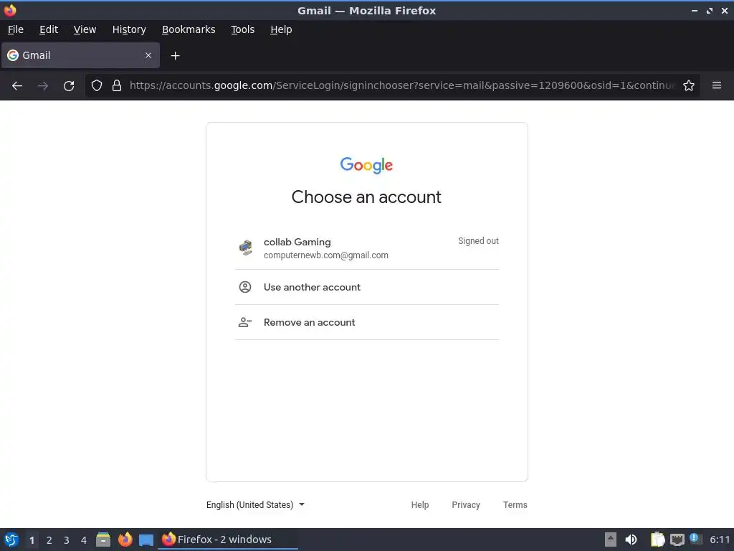
Task: Switch to workspace 1
Action: 32,540
